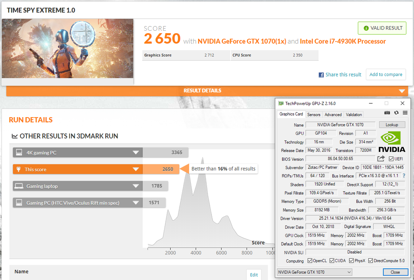Click the NVIDIA SLI Disabled field
This screenshot has height=280, width=414.
[355, 252]
